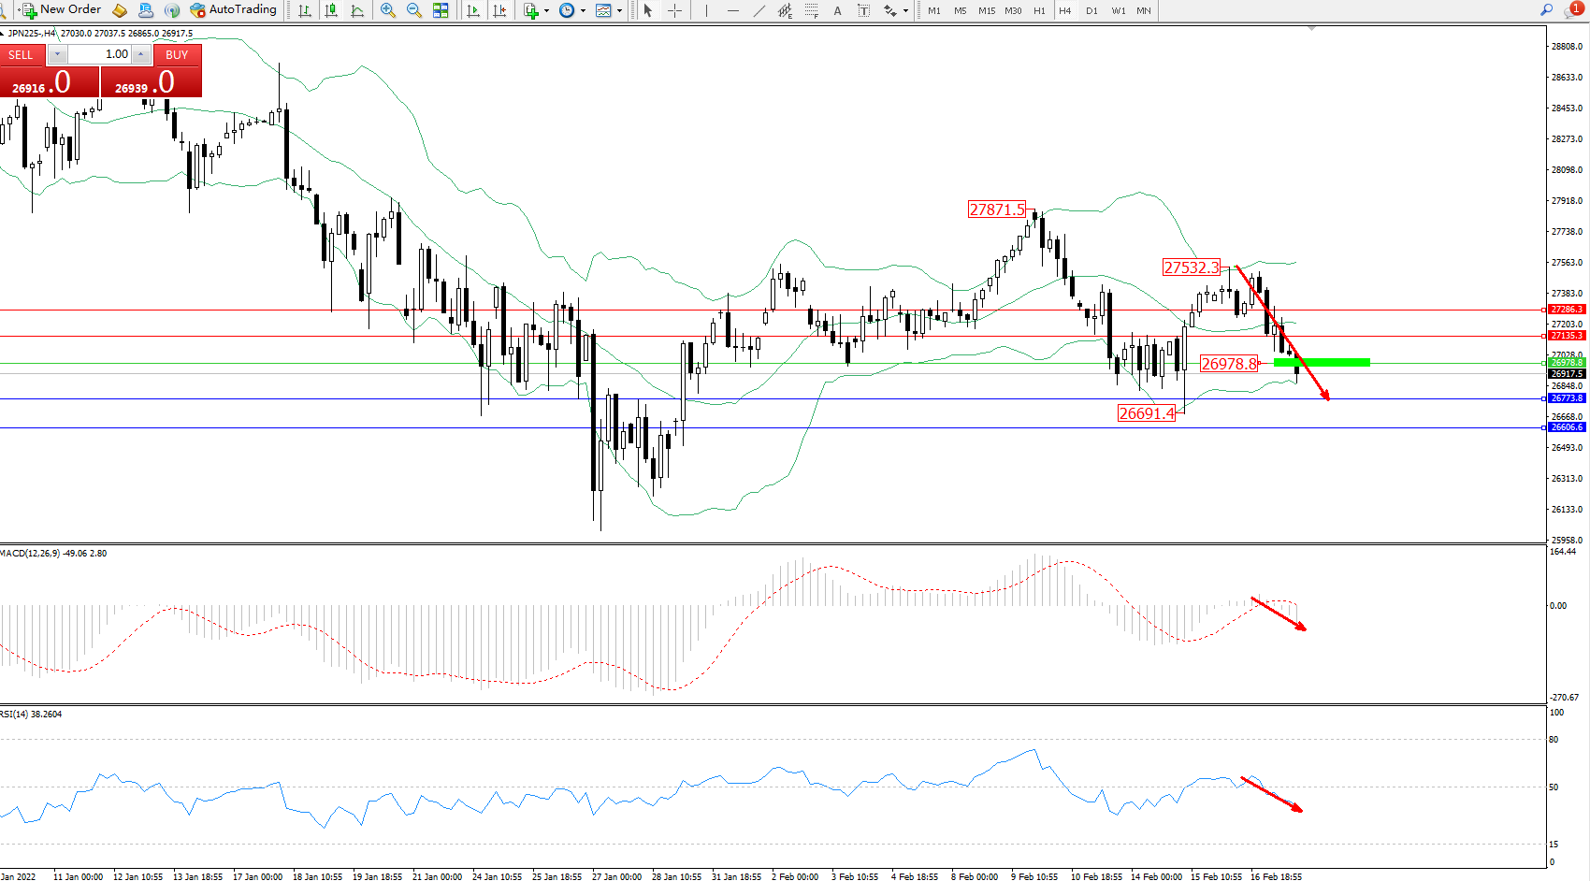
Task: Select the crosshair cursor tool
Action: [x=674, y=10]
